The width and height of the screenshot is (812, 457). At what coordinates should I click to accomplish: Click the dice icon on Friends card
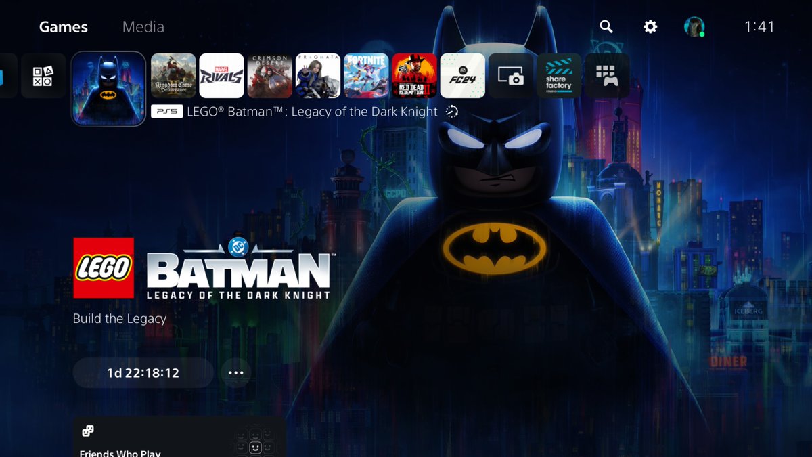pos(88,431)
